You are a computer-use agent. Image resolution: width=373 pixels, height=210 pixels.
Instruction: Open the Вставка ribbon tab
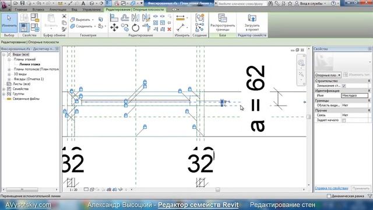tap(38, 9)
